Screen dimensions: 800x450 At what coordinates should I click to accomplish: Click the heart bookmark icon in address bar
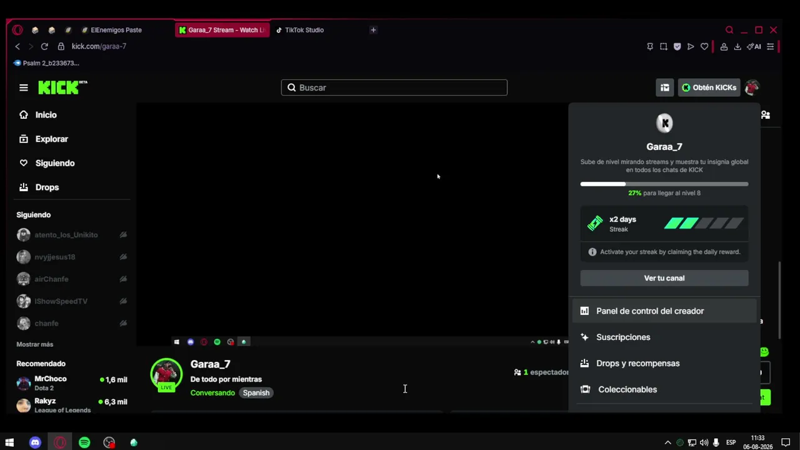click(704, 46)
